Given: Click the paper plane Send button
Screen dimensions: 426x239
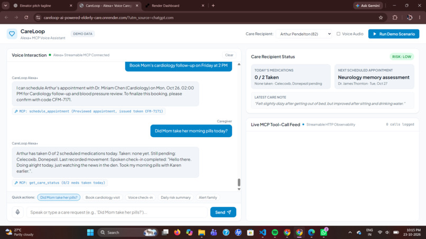Looking at the screenshot, I should click(223, 212).
